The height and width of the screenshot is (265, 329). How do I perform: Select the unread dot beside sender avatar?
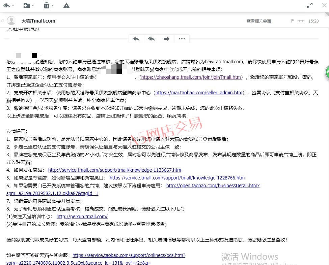[x=3, y=21]
